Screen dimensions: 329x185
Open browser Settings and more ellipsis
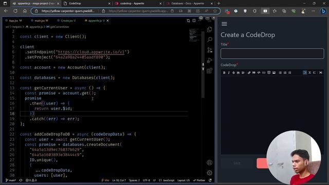pos(313,11)
